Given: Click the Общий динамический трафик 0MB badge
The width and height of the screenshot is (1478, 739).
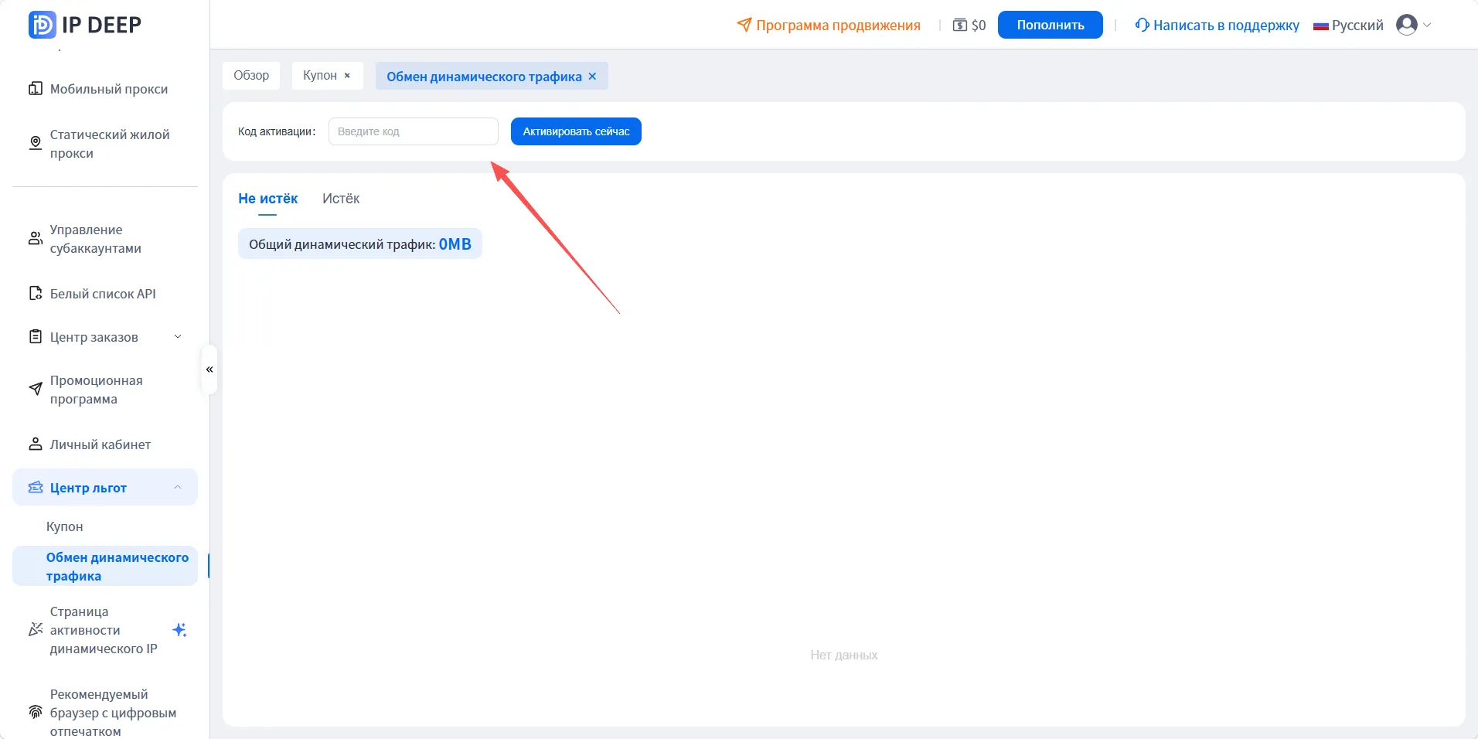Looking at the screenshot, I should coord(360,243).
